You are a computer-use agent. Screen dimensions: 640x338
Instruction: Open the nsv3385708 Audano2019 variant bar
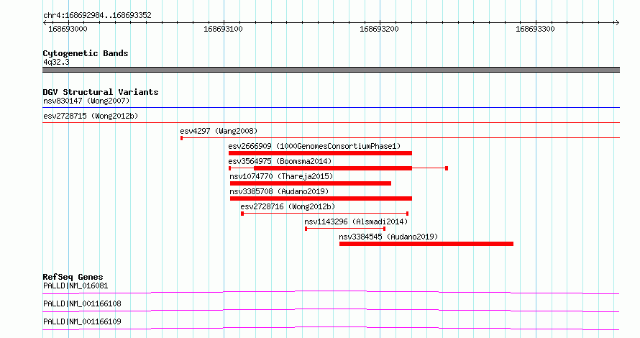coord(321,198)
